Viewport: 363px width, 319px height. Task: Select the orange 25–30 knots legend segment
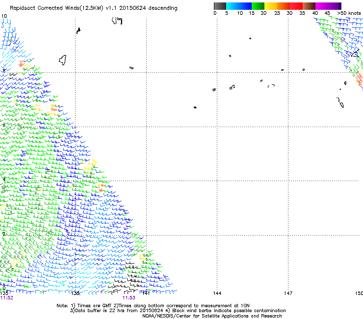point(284,6)
